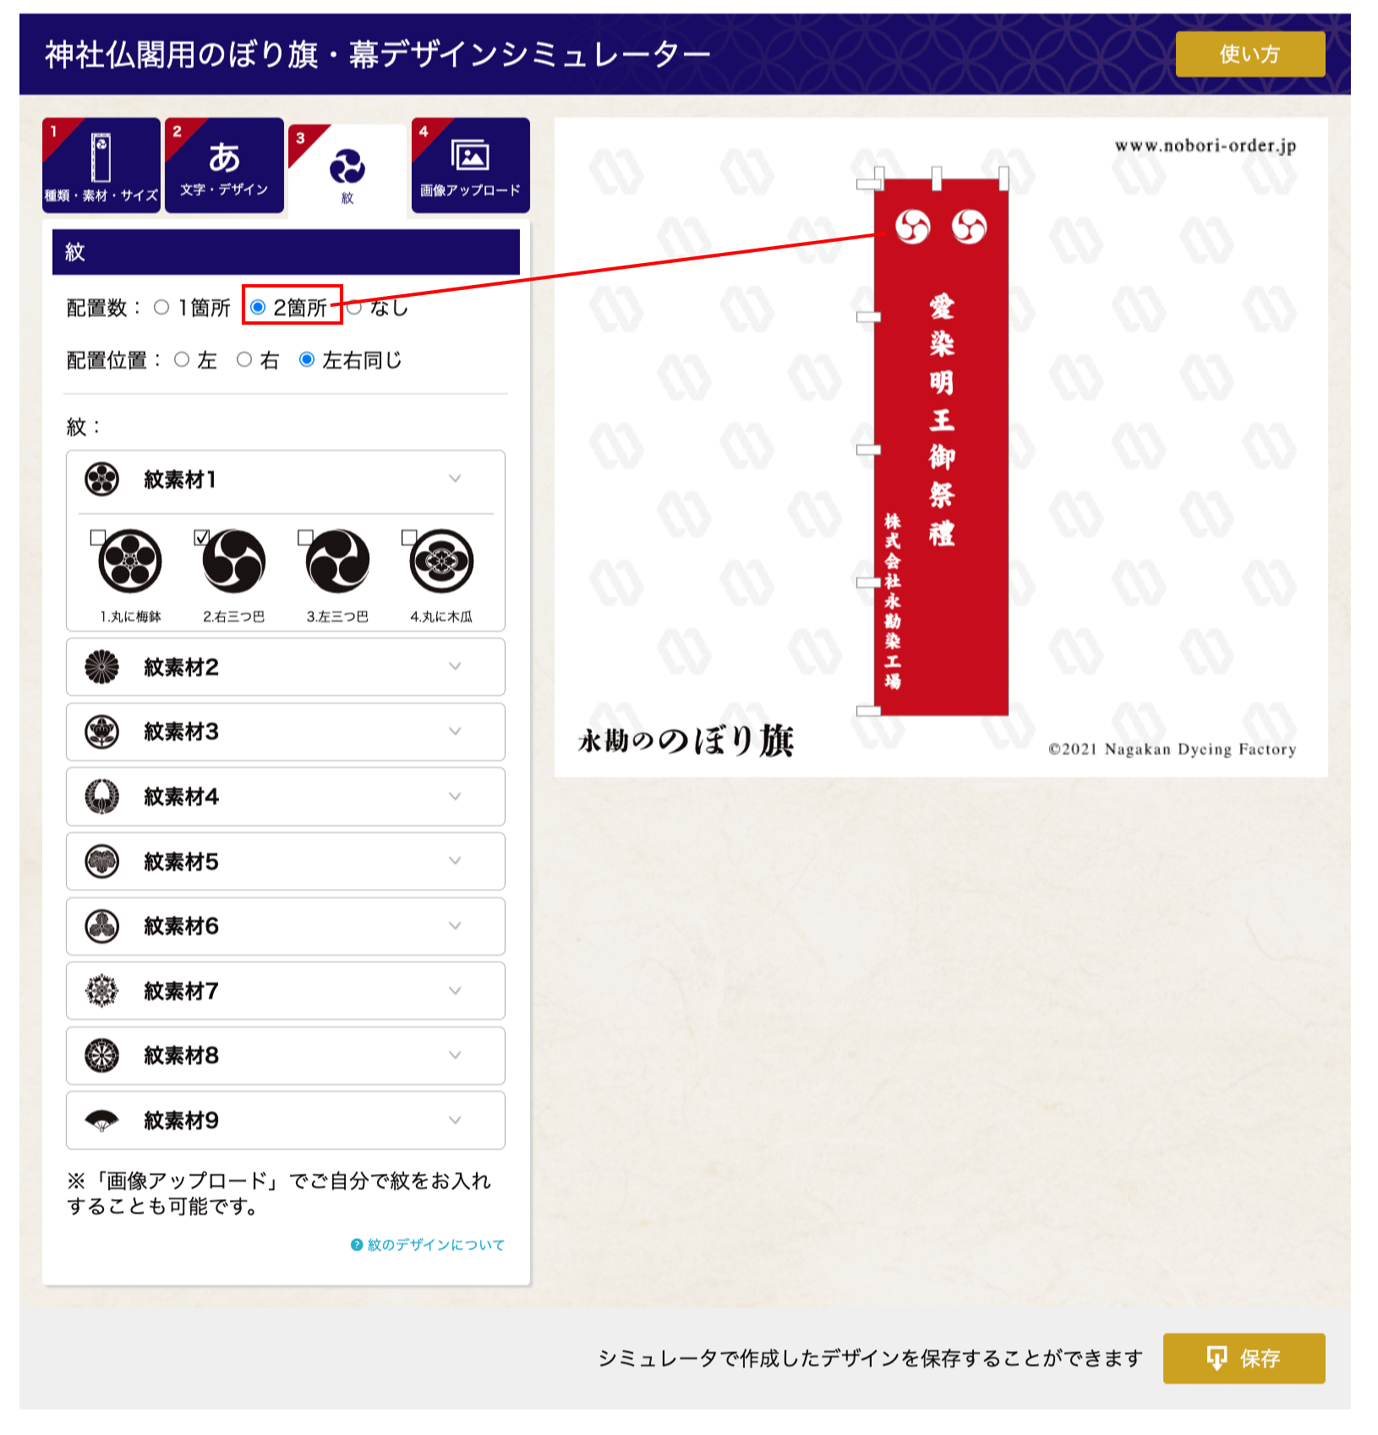Click the 右三つ巴 crest image
The image size is (1378, 1435).
(234, 561)
